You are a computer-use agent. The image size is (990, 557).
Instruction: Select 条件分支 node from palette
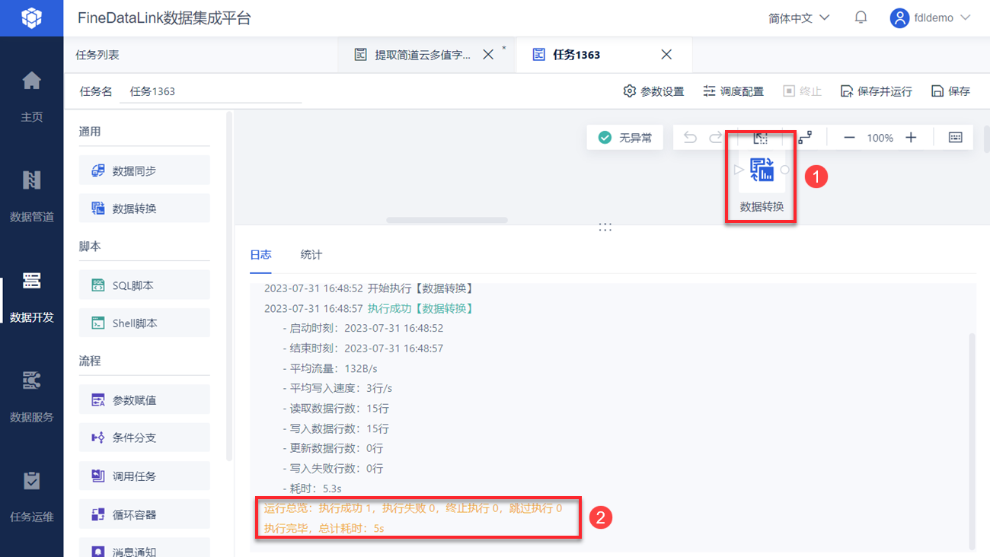point(145,438)
